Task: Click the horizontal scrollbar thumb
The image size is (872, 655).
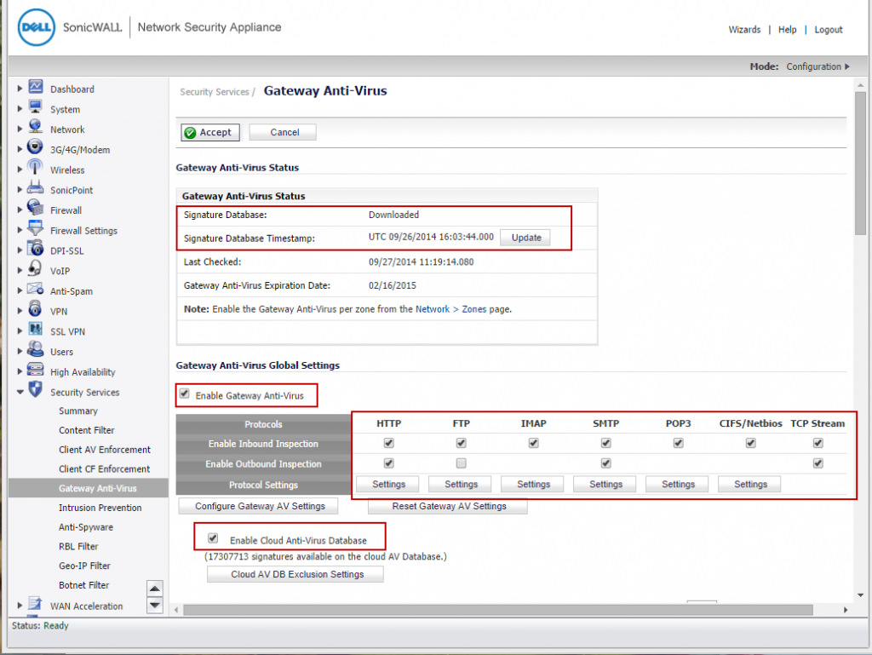Action: 497,610
